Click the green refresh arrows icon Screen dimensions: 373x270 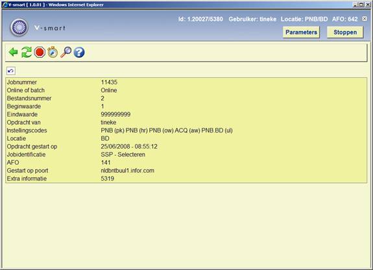click(27, 52)
